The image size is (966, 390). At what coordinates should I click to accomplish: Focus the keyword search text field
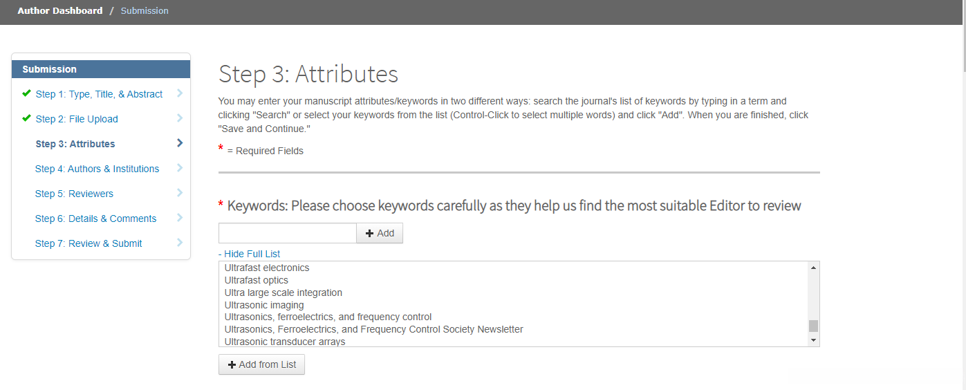pyautogui.click(x=287, y=233)
